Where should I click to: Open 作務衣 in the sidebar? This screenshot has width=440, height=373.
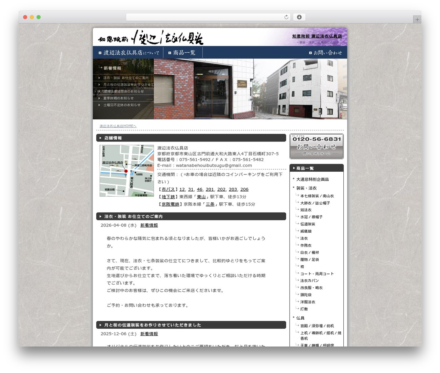click(306, 245)
